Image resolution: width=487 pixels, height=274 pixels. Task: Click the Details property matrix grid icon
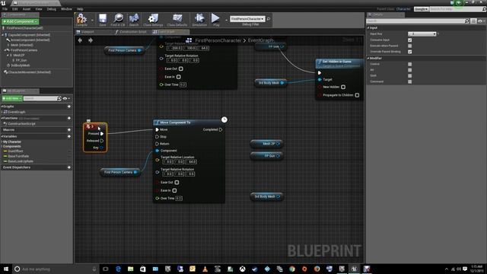[x=473, y=21]
